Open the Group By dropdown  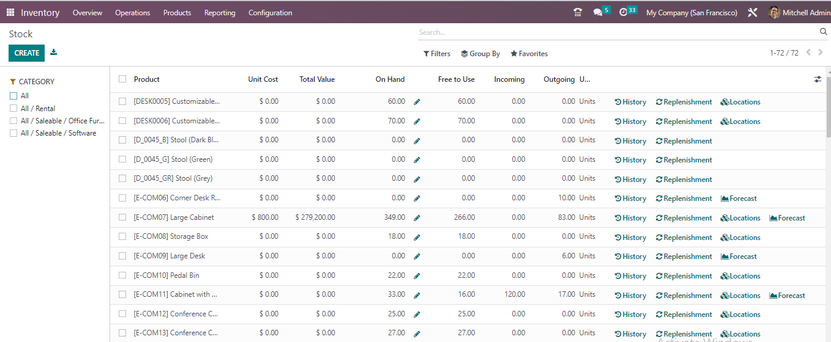[x=480, y=54]
